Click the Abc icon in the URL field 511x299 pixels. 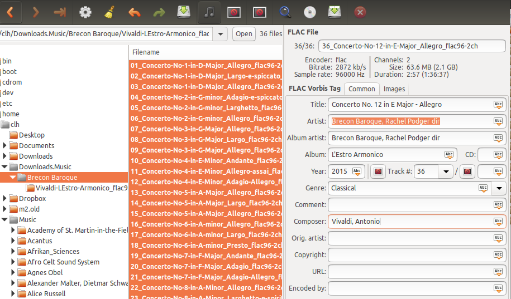coord(498,272)
